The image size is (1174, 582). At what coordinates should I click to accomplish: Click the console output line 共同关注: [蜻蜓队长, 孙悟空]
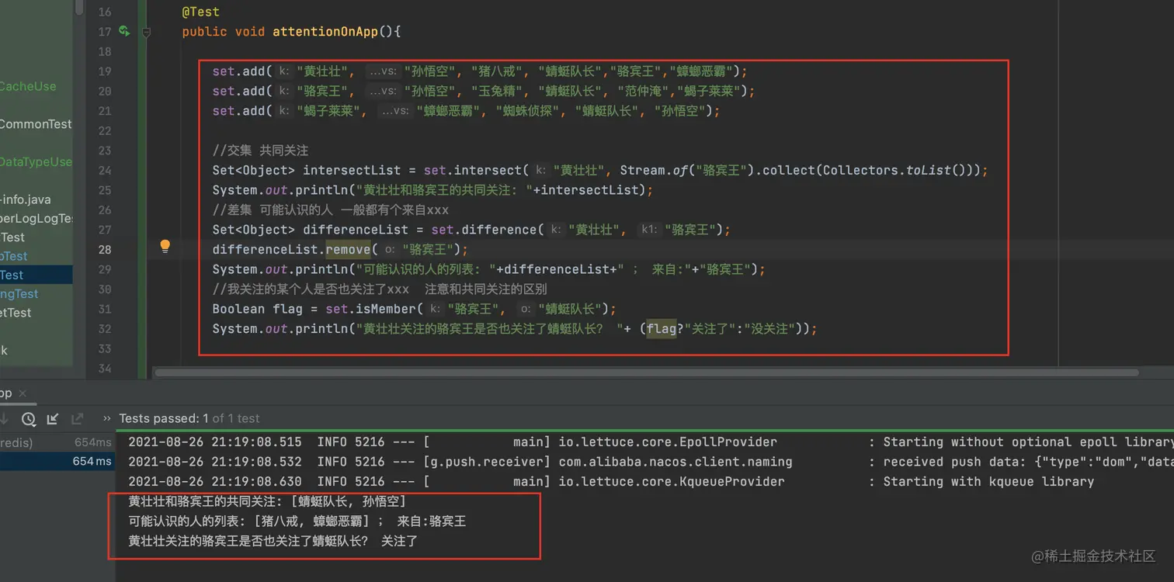pos(267,501)
